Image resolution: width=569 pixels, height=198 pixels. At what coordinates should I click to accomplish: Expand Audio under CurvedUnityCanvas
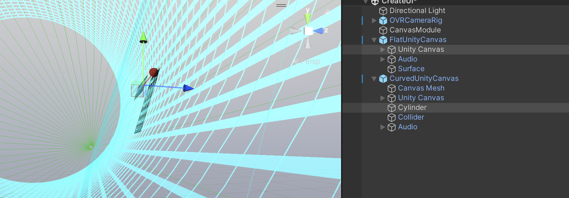[x=383, y=127]
